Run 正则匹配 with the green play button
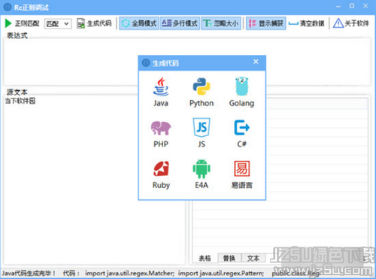376x279 pixels. tap(22, 23)
